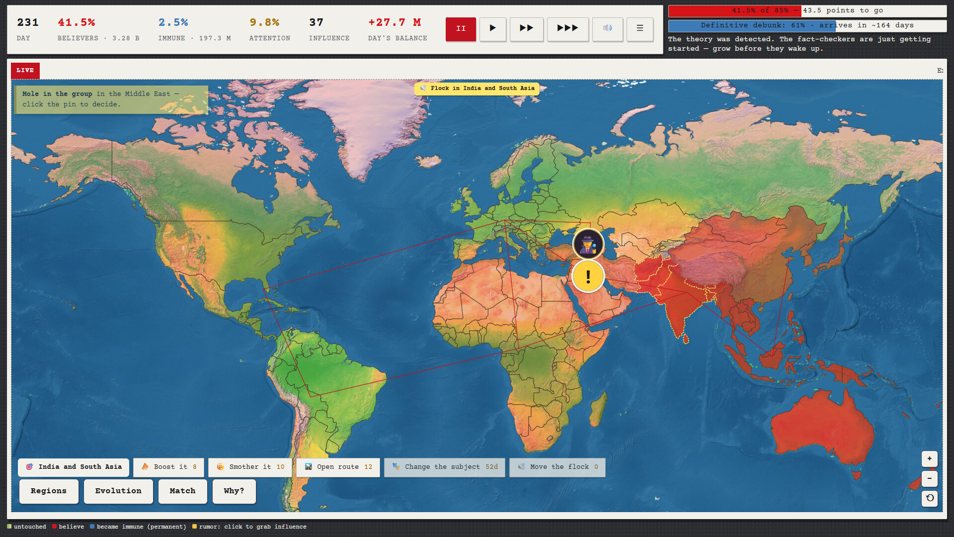954x537 pixels.
Task: Open the hamburger menu
Action: pyautogui.click(x=640, y=29)
